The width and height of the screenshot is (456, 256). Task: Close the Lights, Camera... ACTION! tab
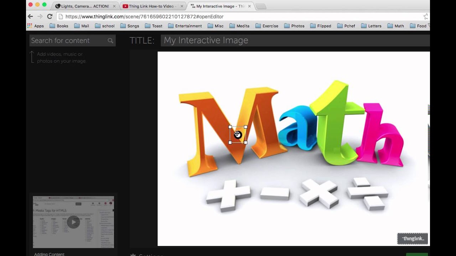pyautogui.click(x=114, y=6)
